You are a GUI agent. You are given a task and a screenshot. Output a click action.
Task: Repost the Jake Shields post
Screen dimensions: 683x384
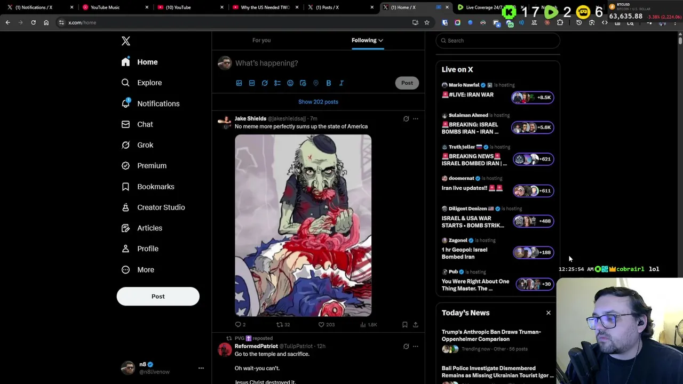tap(283, 324)
